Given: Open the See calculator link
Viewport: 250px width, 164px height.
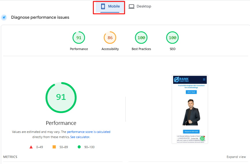Looking at the screenshot, I should click(x=80, y=137).
